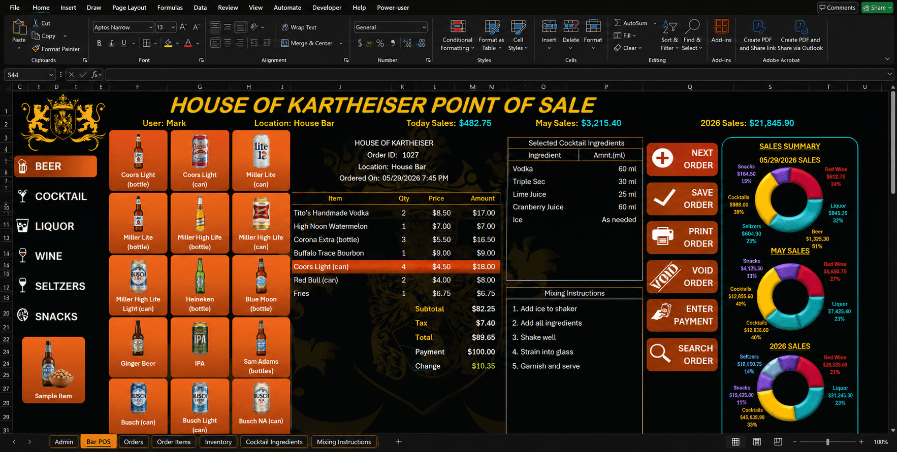897x452 pixels.
Task: Click the Paste clipboard icon
Action: pos(19,27)
